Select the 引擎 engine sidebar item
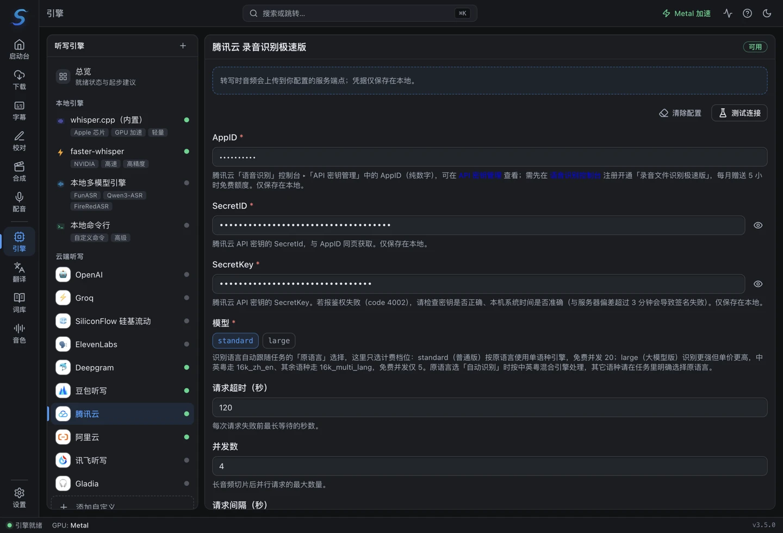783x533 pixels. 19,241
